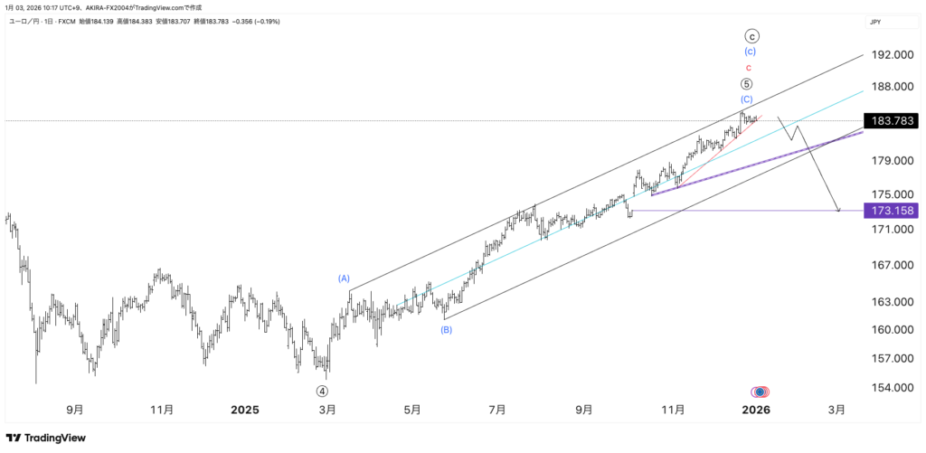Click the 2026 label on time axis
Image resolution: width=926 pixels, height=453 pixels.
pyautogui.click(x=755, y=410)
